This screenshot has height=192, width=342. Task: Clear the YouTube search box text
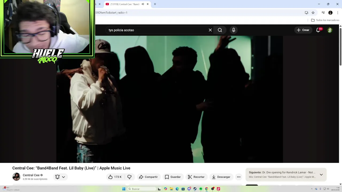point(210,30)
